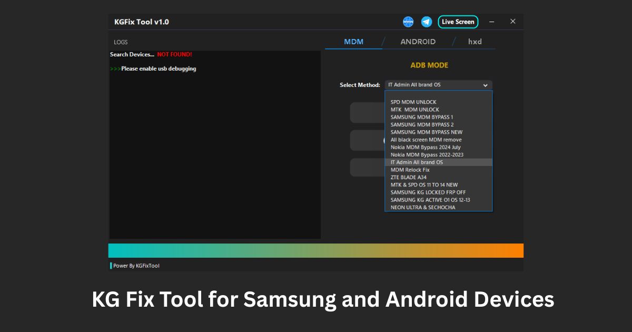Choose SAMSUNG KG LOCKED FRP OFF
This screenshot has width=632, height=332.
point(439,192)
